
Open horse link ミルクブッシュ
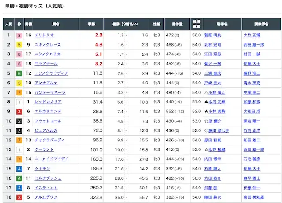pos(48,178)
